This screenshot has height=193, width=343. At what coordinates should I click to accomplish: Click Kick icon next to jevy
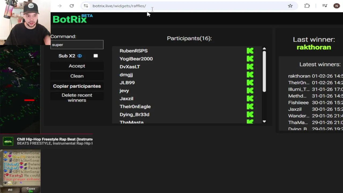point(250,91)
